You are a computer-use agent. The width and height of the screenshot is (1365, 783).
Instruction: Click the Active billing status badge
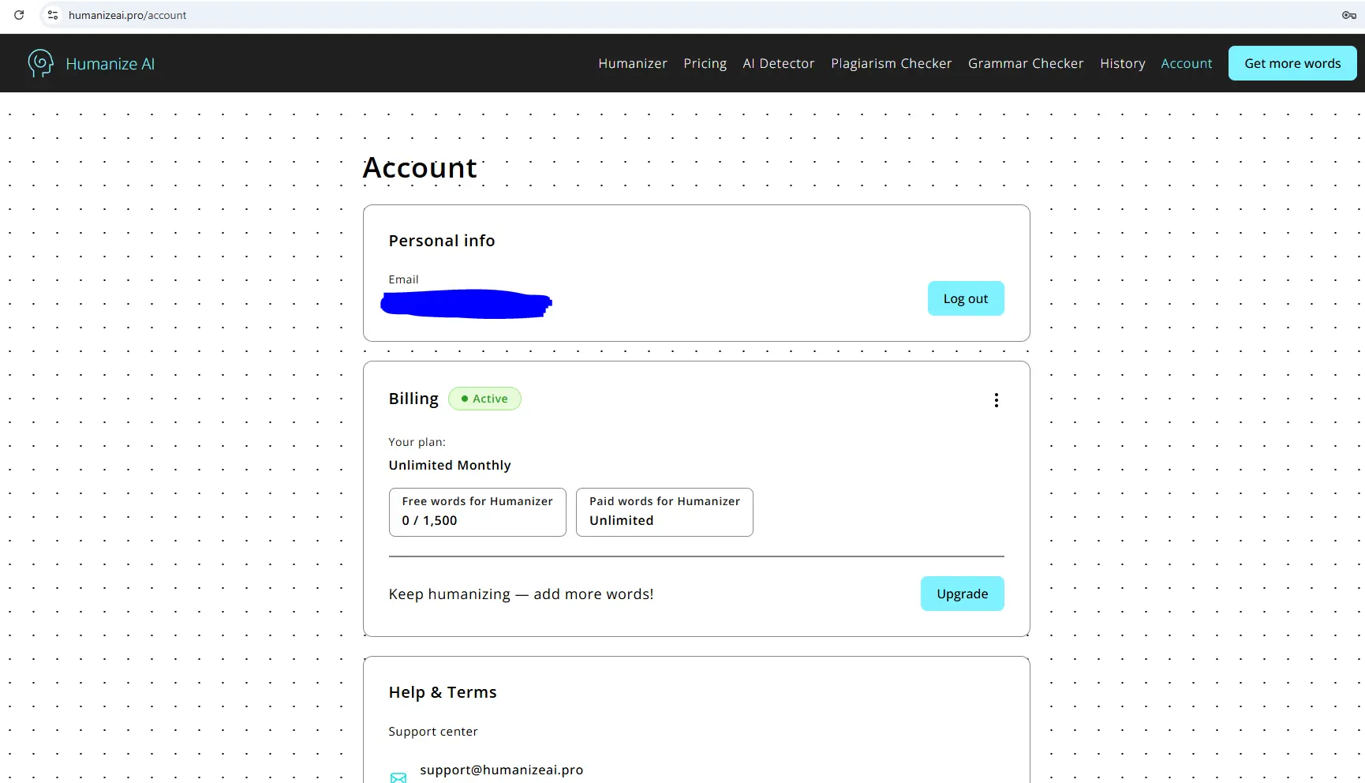pyautogui.click(x=484, y=399)
